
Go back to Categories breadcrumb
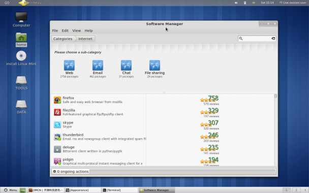click(x=63, y=39)
